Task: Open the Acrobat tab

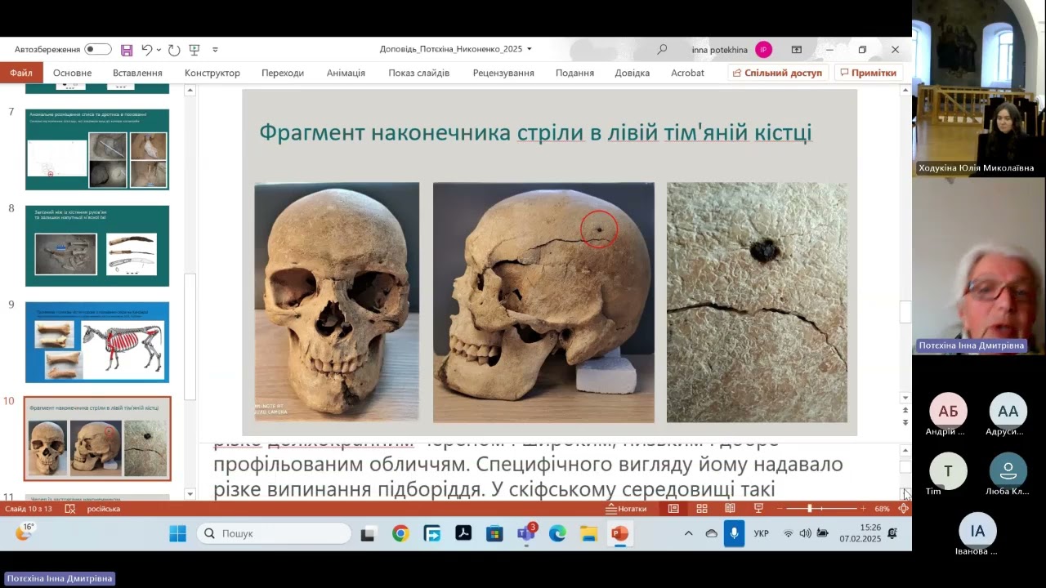Action: point(687,73)
